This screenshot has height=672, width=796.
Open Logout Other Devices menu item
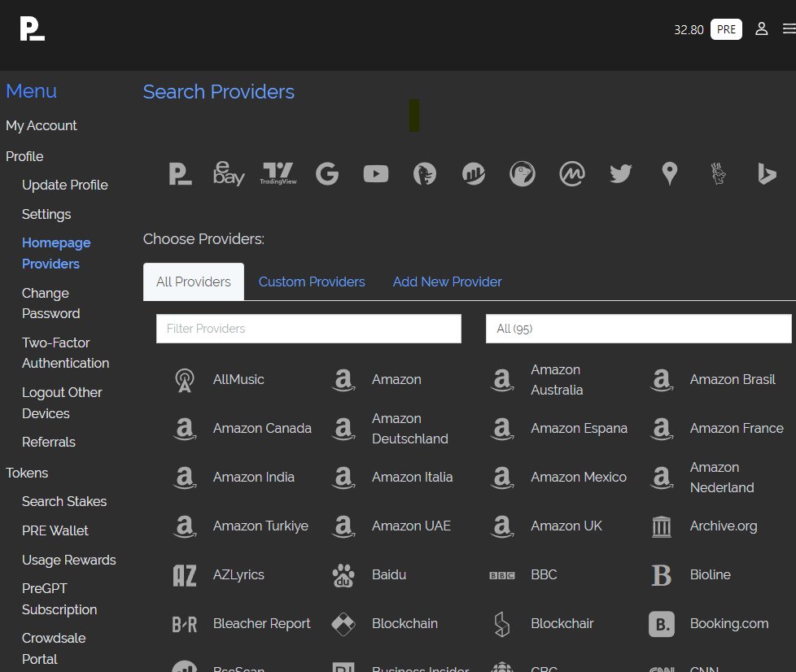tap(62, 403)
